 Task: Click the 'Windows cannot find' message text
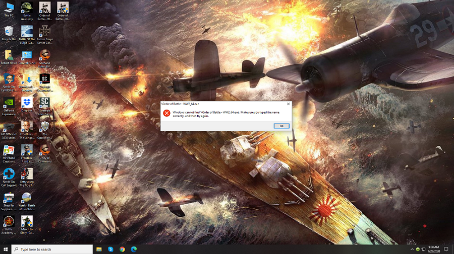(x=226, y=114)
